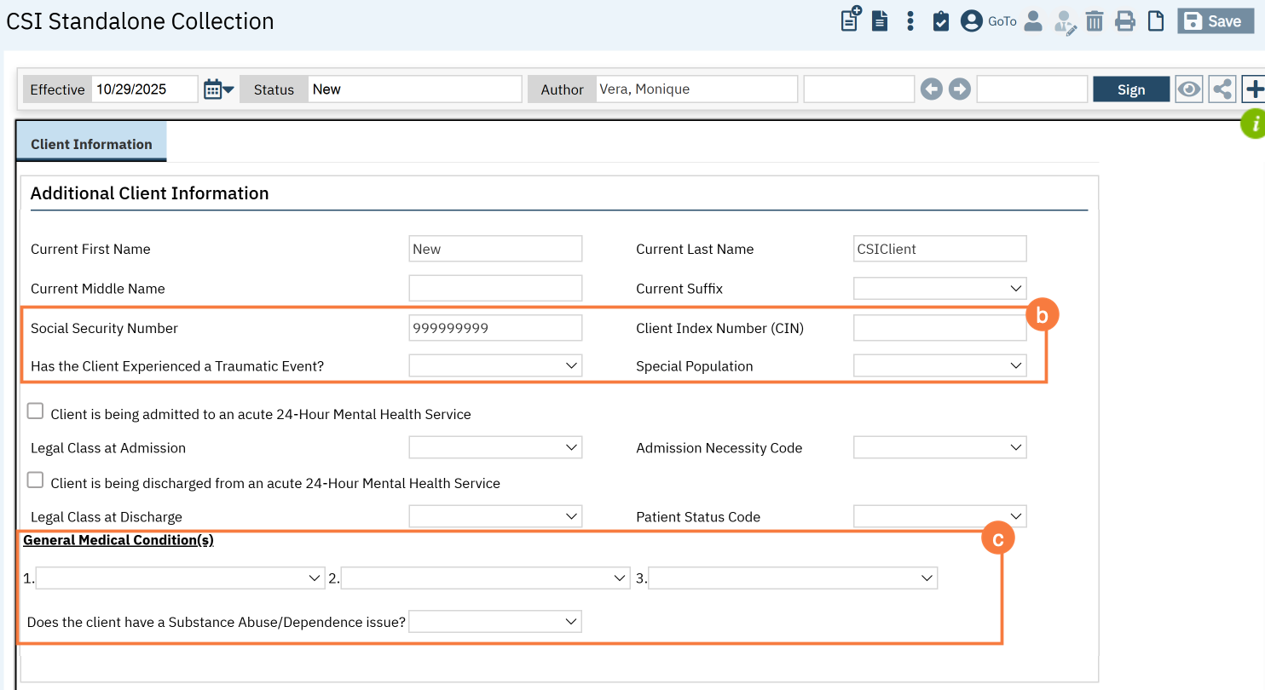Click the trash delete icon
The image size is (1265, 690).
pos(1095,21)
